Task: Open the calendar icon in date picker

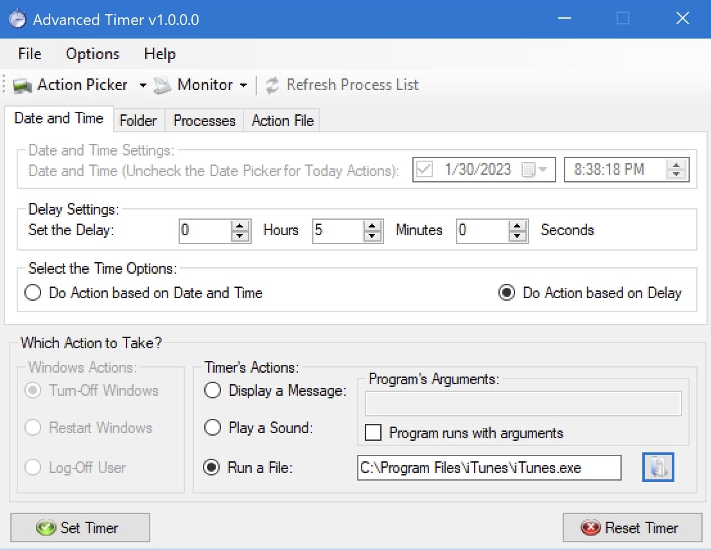Action: click(x=528, y=170)
